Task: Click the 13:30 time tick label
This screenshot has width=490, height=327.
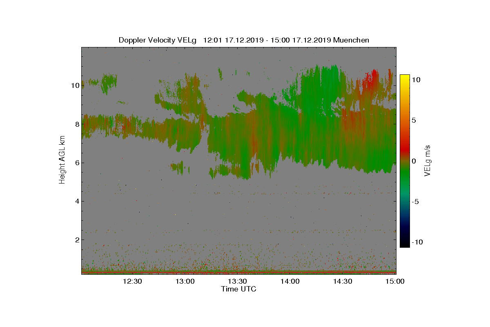Action: click(x=237, y=281)
